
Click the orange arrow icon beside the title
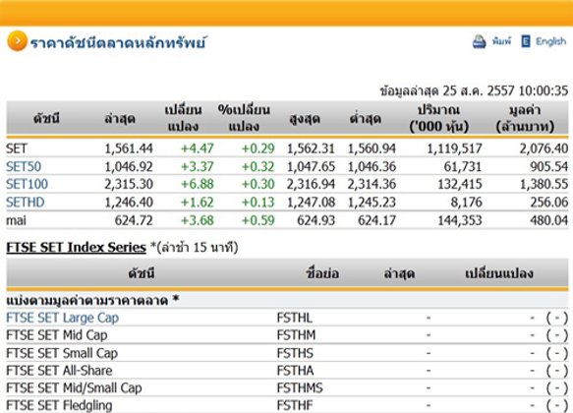click(x=17, y=41)
